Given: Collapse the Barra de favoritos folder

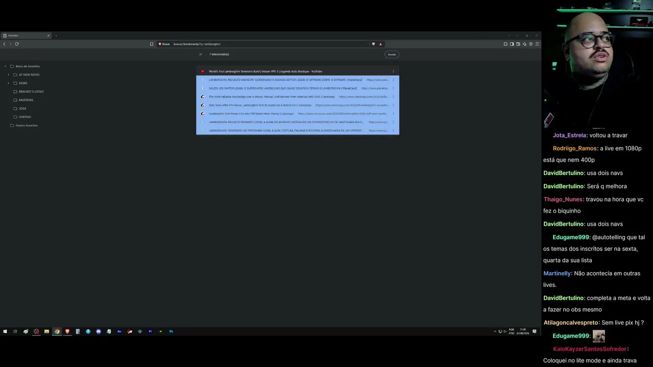Looking at the screenshot, I should point(5,66).
